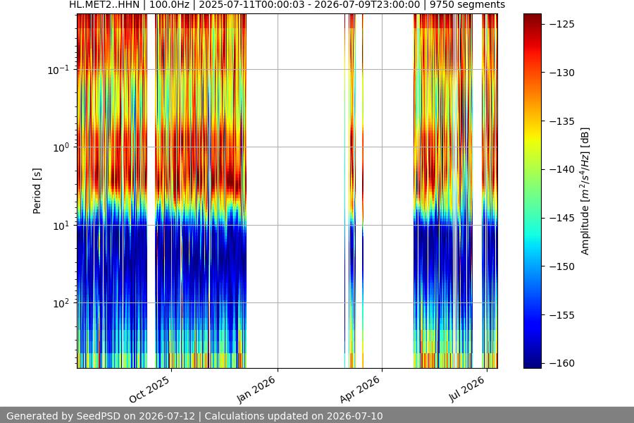Click the −160 colorbar tick value
This screenshot has width=634, height=423.
click(x=561, y=364)
